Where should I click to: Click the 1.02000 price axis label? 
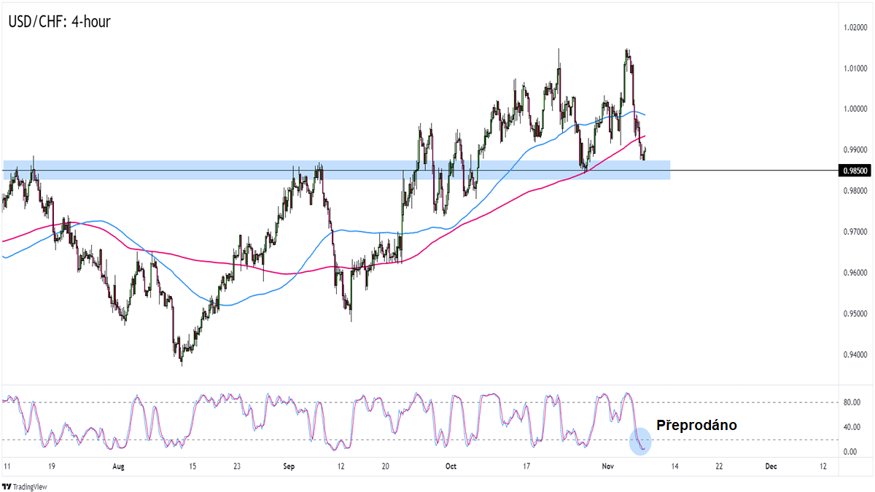855,27
